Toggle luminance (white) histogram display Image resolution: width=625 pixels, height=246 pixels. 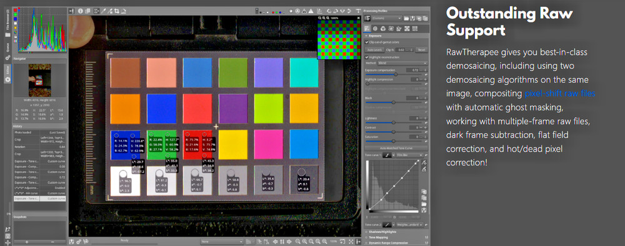tap(15, 23)
